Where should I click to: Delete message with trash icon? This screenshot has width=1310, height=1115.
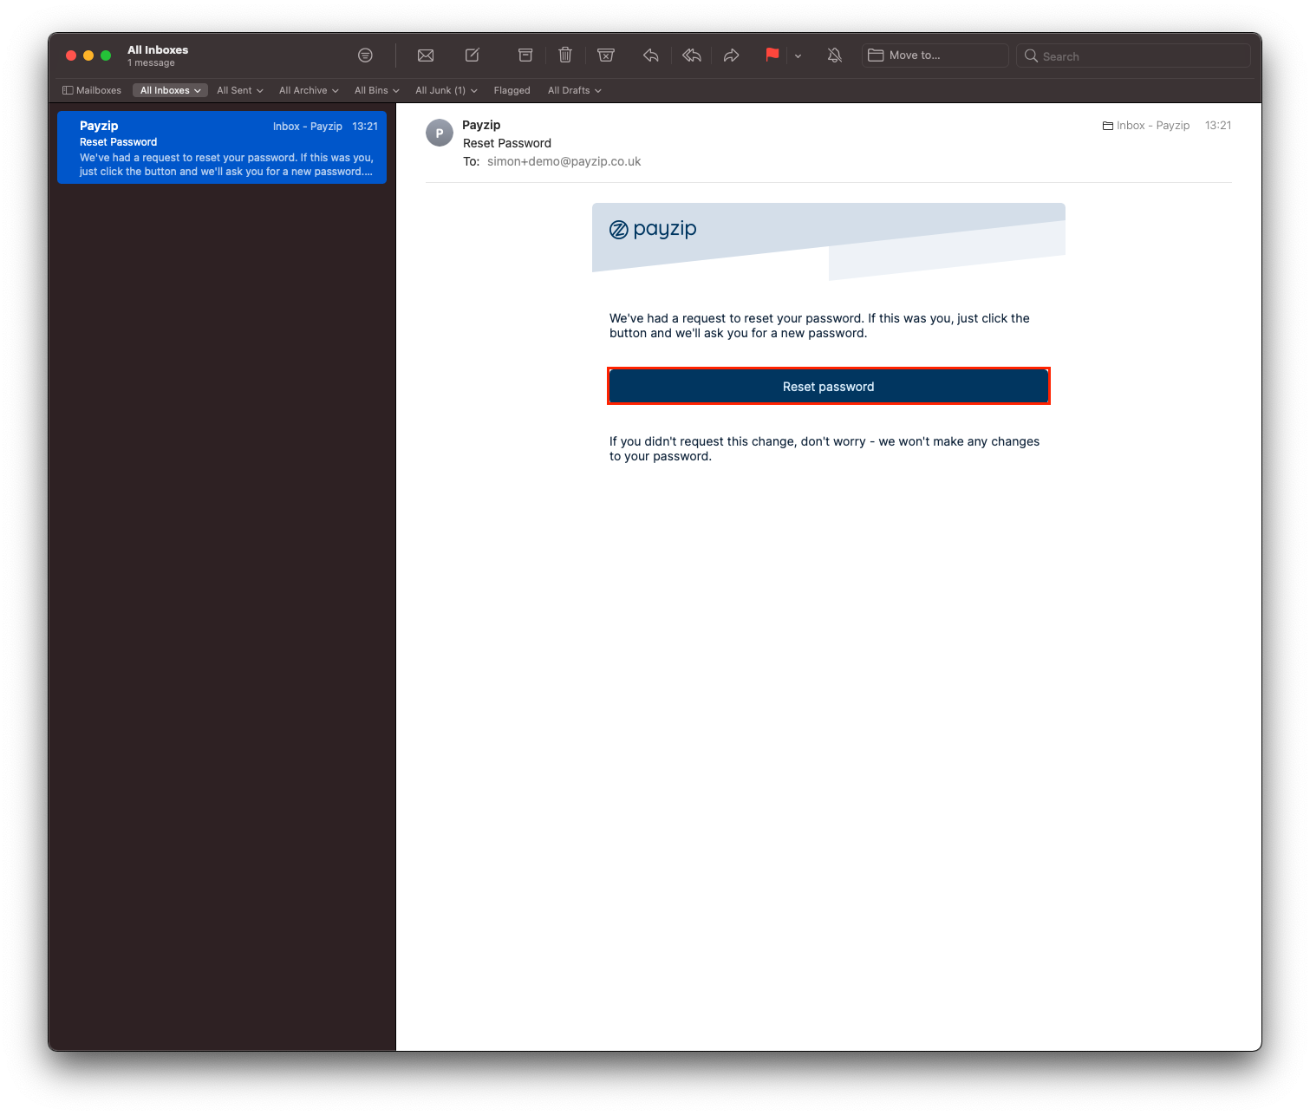(x=565, y=55)
